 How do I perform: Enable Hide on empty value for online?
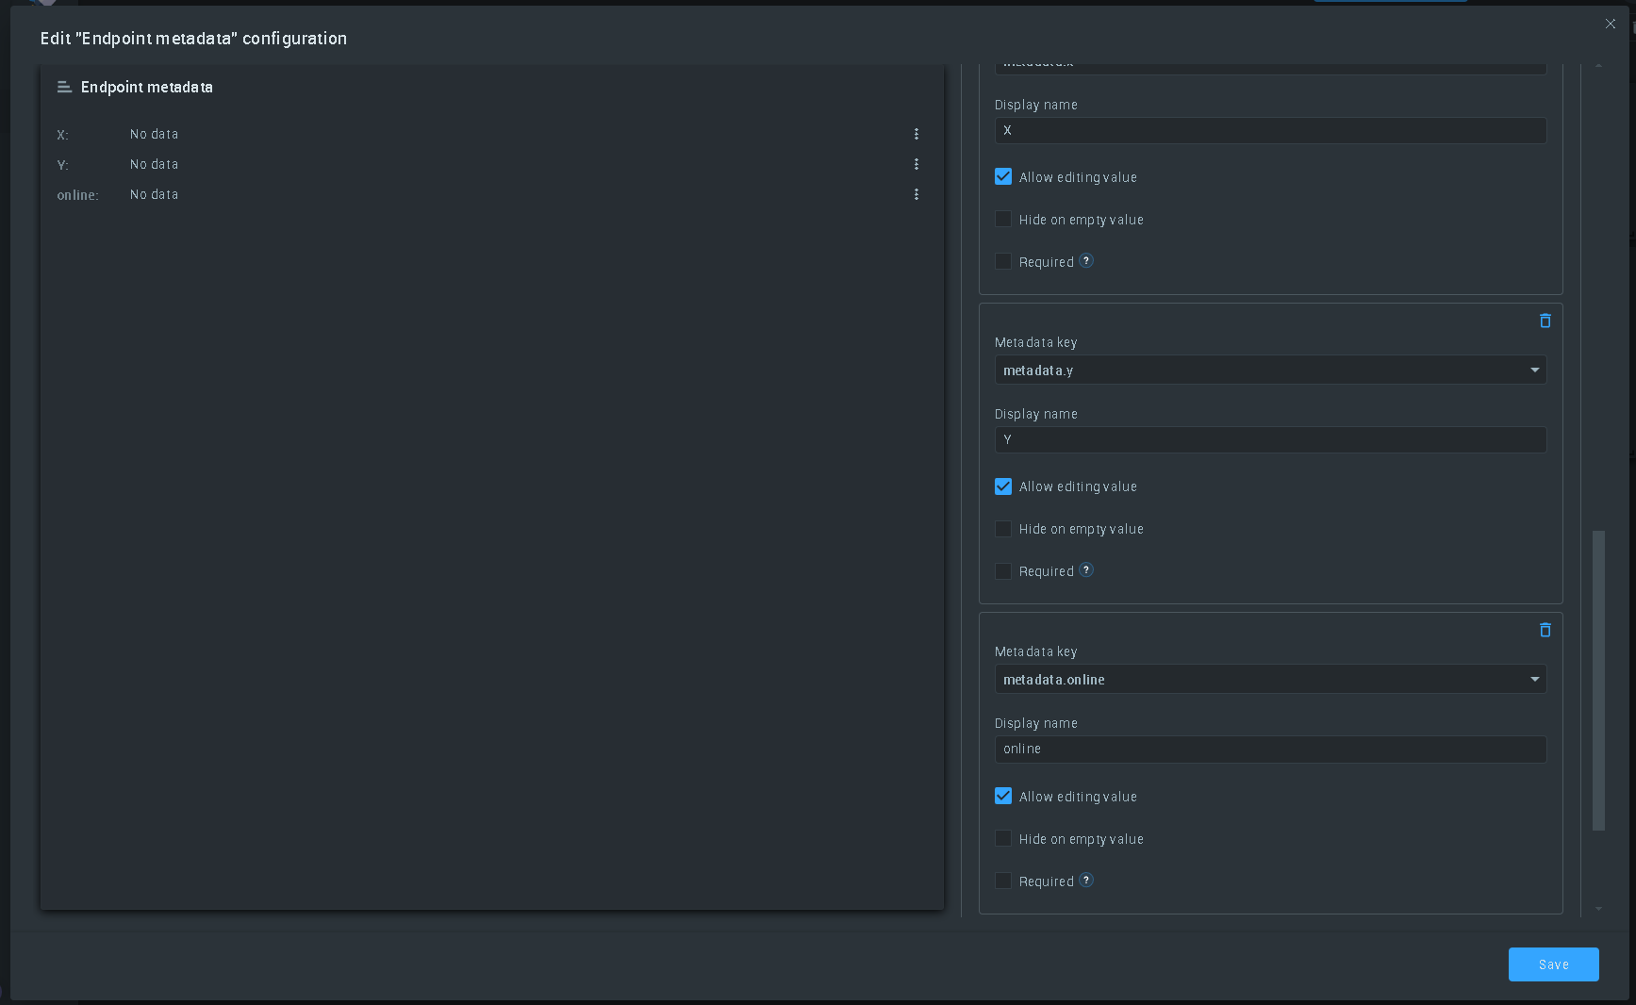(1003, 838)
